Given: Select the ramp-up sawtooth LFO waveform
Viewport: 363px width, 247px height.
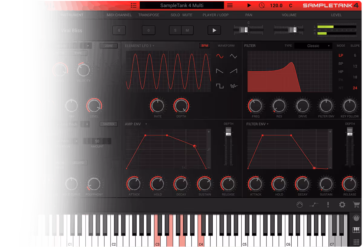Looking at the screenshot, I should tap(233, 71).
